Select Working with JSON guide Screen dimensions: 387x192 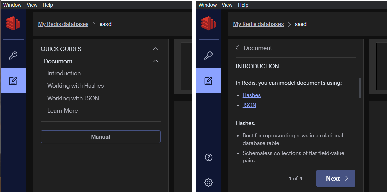pos(73,98)
